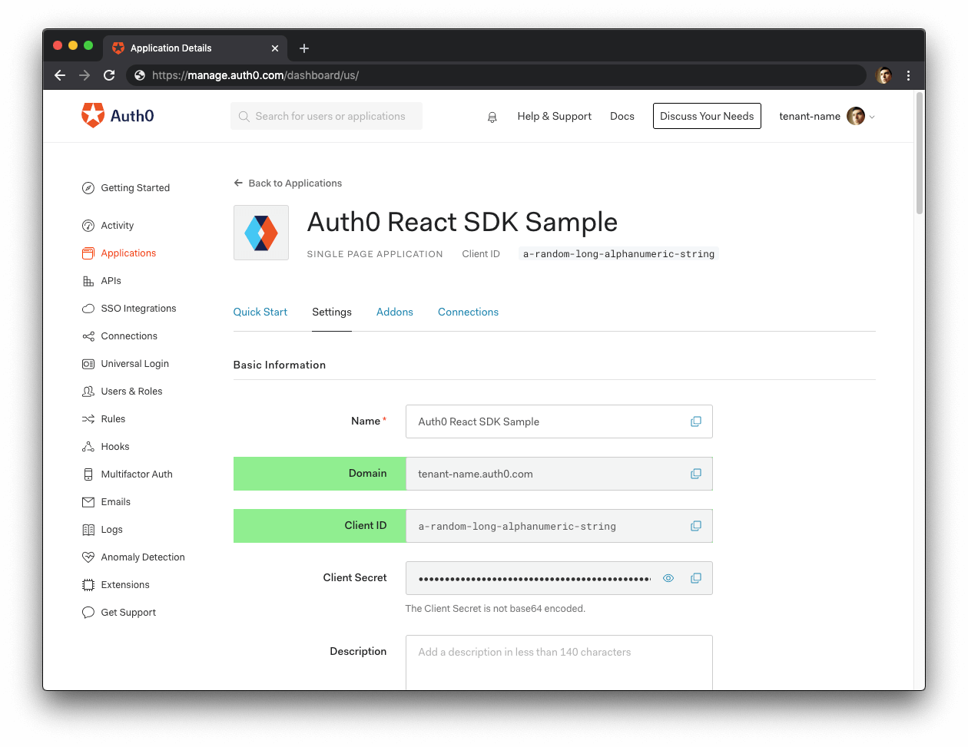The image size is (968, 747).
Task: Open the Docs link
Action: [622, 116]
